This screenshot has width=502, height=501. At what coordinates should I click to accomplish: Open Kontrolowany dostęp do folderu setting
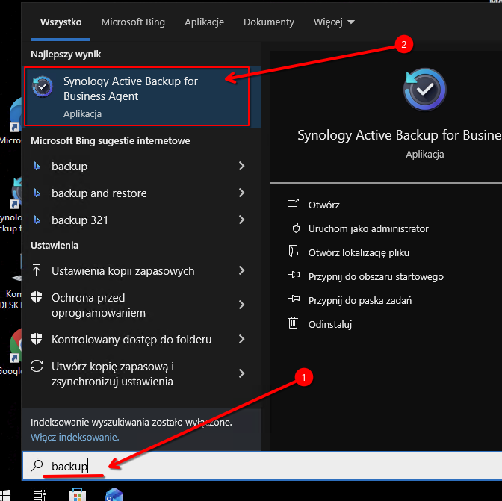131,340
